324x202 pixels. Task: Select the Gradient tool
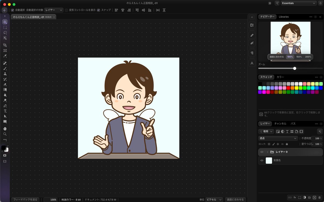(x=5, y=90)
